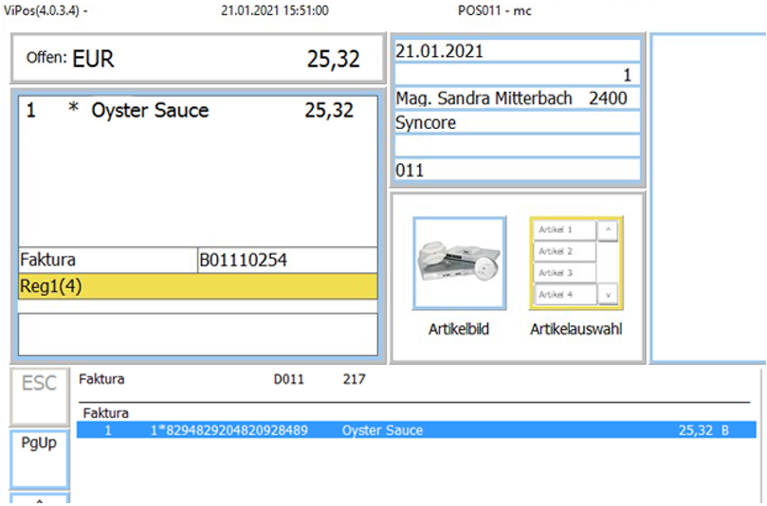The height and width of the screenshot is (506, 767).
Task: Click the blank field above 011
Action: (517, 147)
